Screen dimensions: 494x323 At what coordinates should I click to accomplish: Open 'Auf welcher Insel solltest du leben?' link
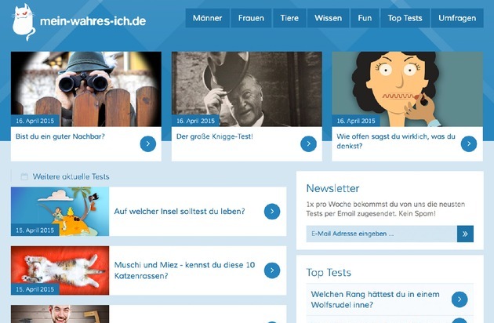tap(180, 212)
